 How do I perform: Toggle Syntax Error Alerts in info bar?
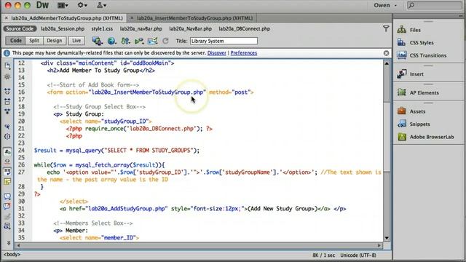7,182
